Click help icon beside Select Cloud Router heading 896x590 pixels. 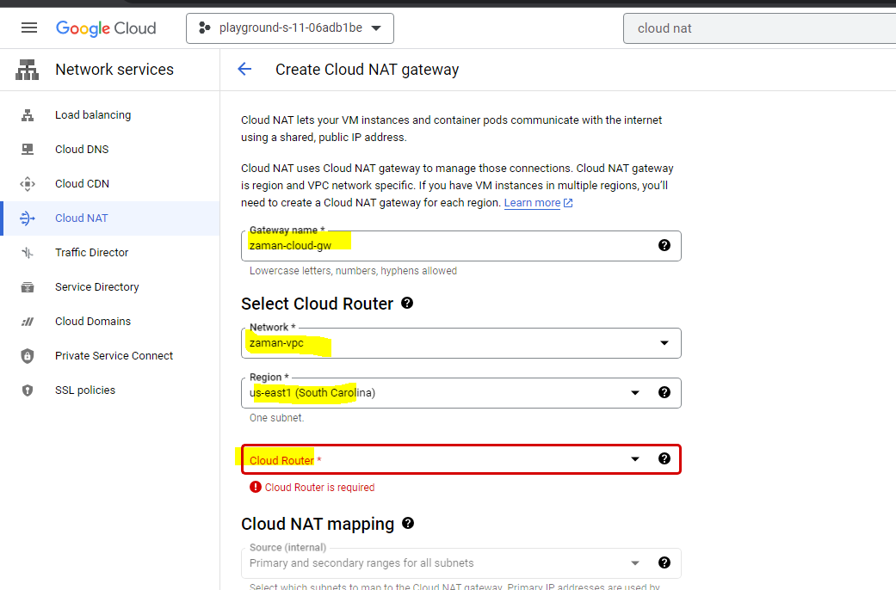[407, 303]
